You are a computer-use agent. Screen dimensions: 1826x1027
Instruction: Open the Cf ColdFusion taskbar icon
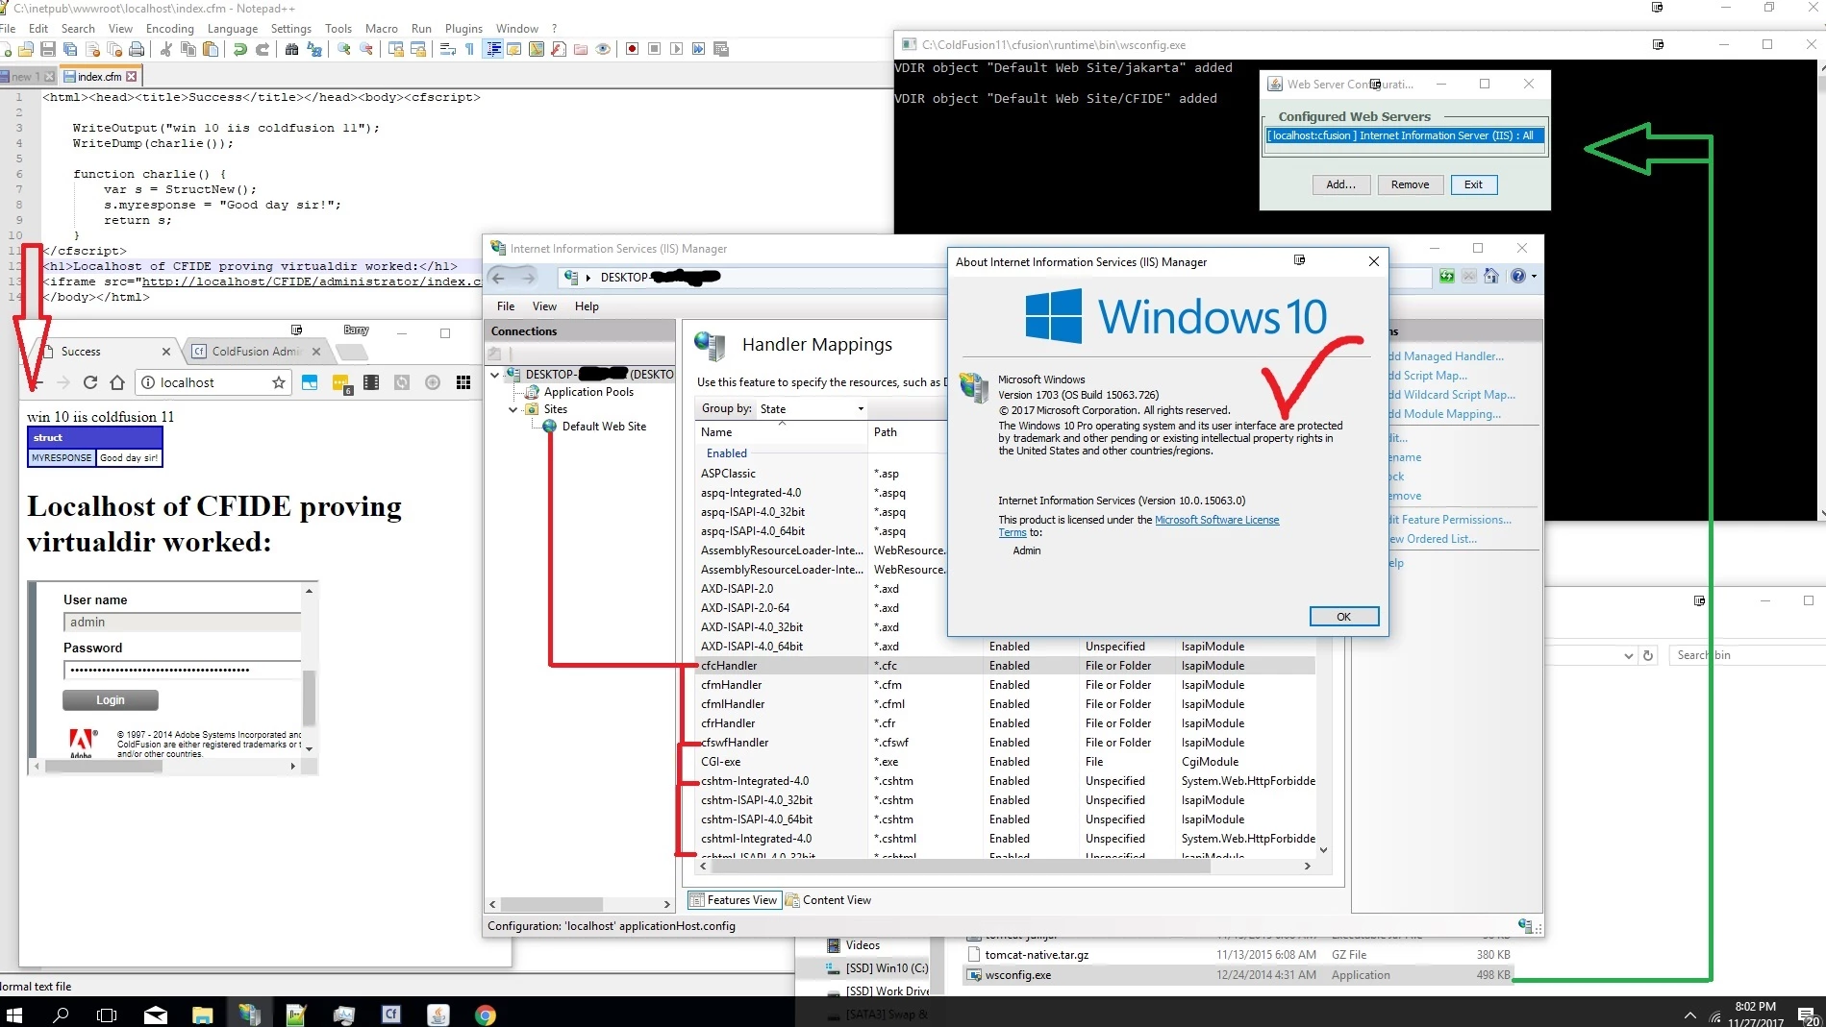[x=390, y=1014]
